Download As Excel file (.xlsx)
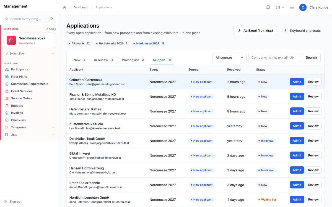 pyautogui.click(x=255, y=31)
